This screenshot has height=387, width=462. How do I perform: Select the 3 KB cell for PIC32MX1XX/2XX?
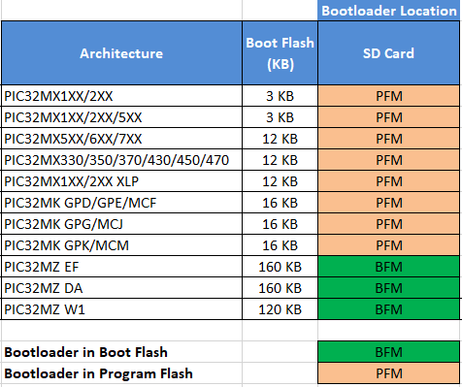coord(280,96)
